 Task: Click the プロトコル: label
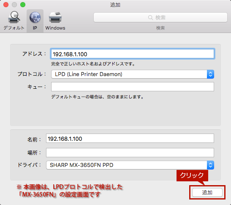[32, 74]
